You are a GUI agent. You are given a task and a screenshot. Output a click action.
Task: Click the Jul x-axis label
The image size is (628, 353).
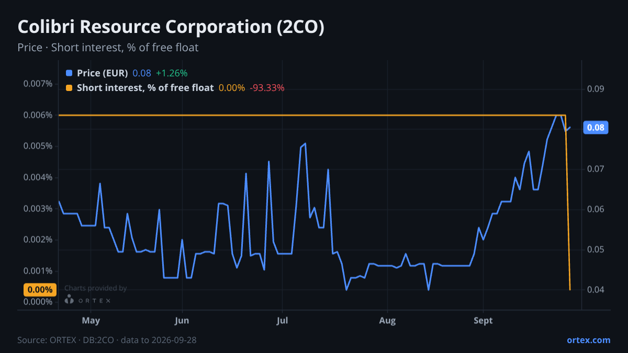pyautogui.click(x=282, y=321)
